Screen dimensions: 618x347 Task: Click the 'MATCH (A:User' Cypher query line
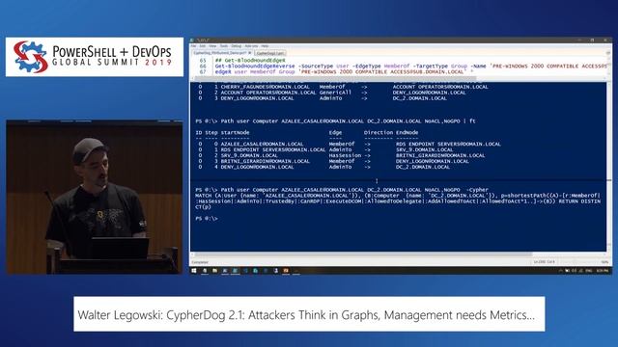click(x=398, y=196)
